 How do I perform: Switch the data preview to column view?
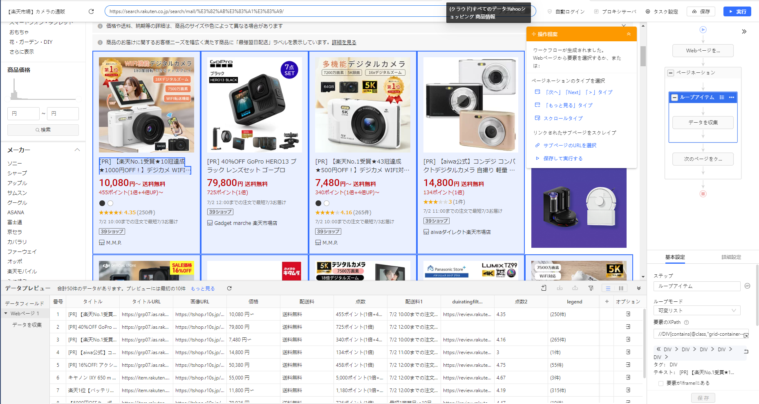pyautogui.click(x=621, y=288)
